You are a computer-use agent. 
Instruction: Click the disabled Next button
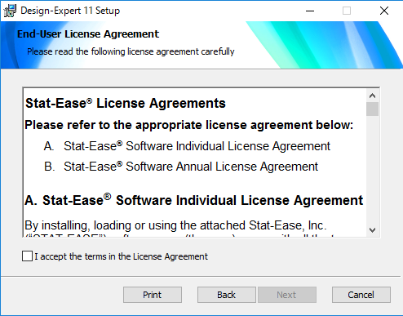coord(287,295)
